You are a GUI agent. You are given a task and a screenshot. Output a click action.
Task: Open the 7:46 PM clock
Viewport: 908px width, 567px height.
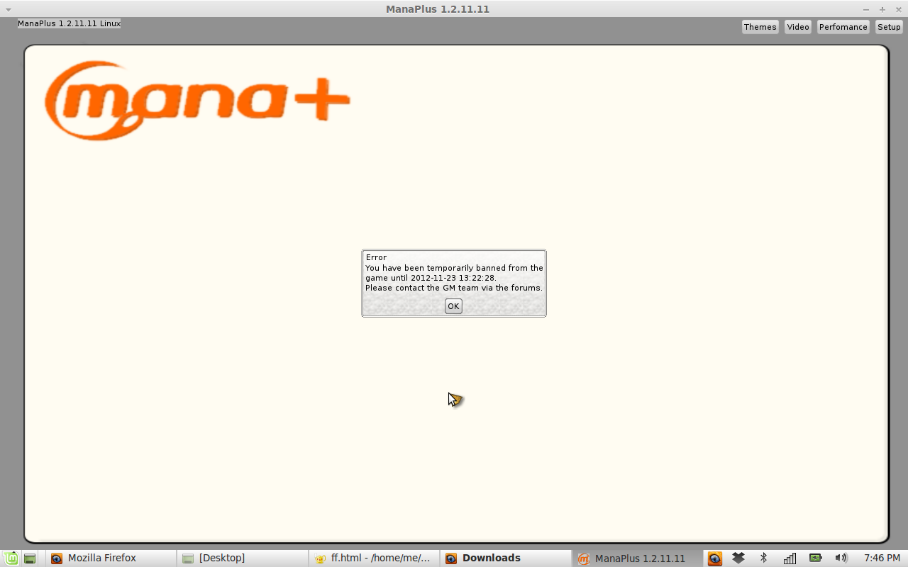882,558
